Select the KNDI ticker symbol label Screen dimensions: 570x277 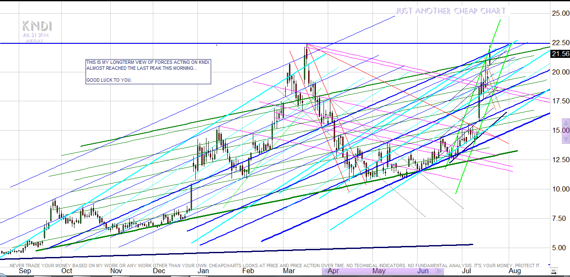coord(37,26)
